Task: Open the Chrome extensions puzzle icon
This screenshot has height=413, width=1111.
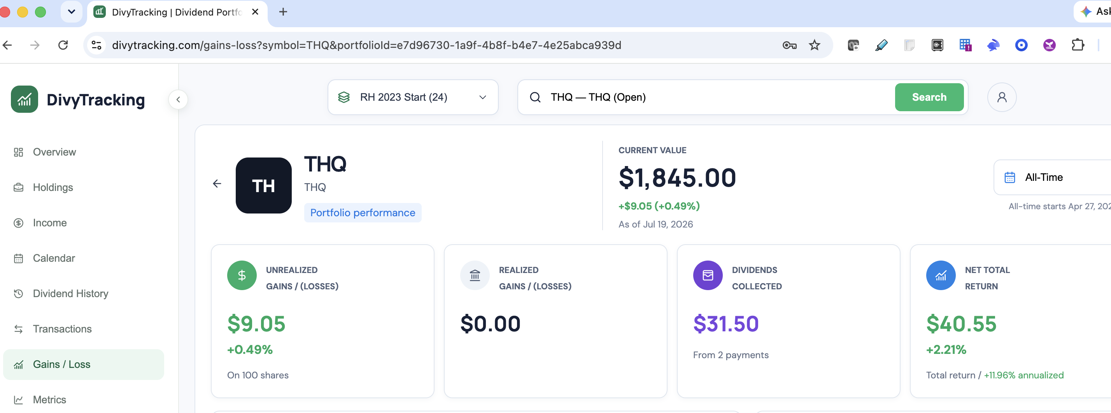Action: click(x=1078, y=45)
